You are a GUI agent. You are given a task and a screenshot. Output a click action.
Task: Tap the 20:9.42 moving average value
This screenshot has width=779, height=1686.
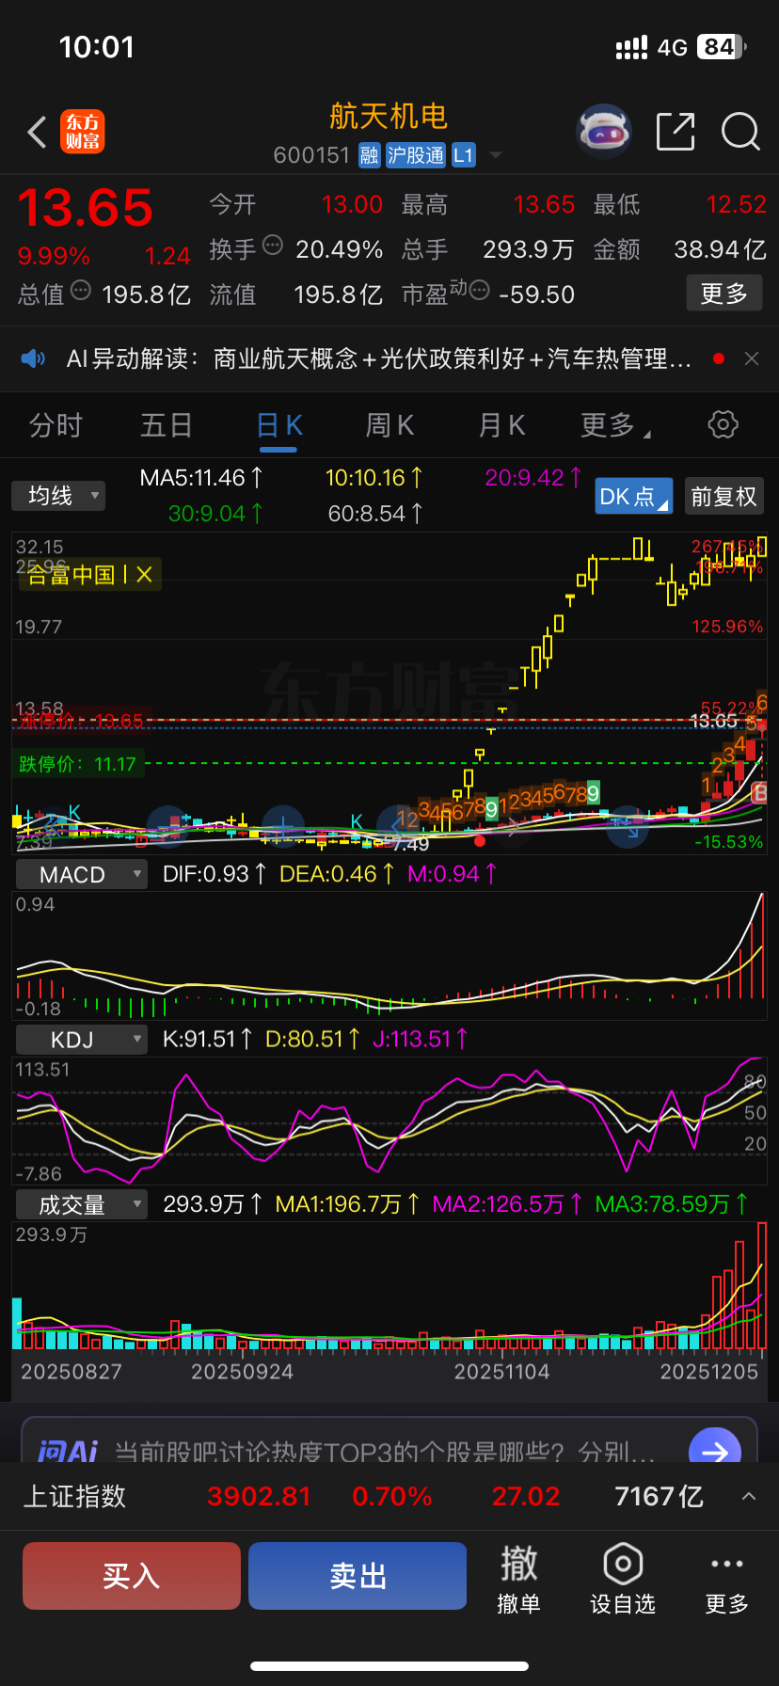point(533,478)
